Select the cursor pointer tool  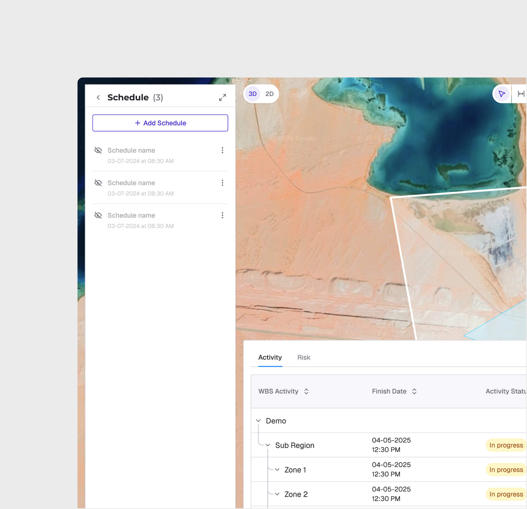click(502, 94)
